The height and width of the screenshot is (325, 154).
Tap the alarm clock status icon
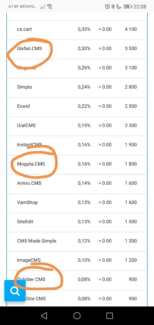click(107, 7)
